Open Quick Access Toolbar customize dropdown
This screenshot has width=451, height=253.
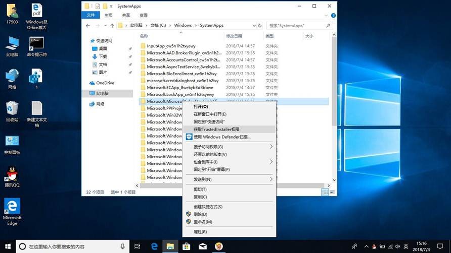[111, 7]
